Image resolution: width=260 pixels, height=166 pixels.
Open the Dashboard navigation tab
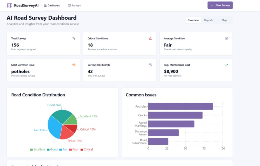click(52, 5)
